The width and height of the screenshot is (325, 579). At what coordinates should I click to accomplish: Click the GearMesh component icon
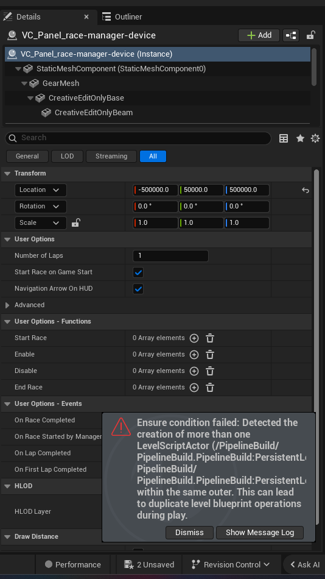tap(34, 83)
